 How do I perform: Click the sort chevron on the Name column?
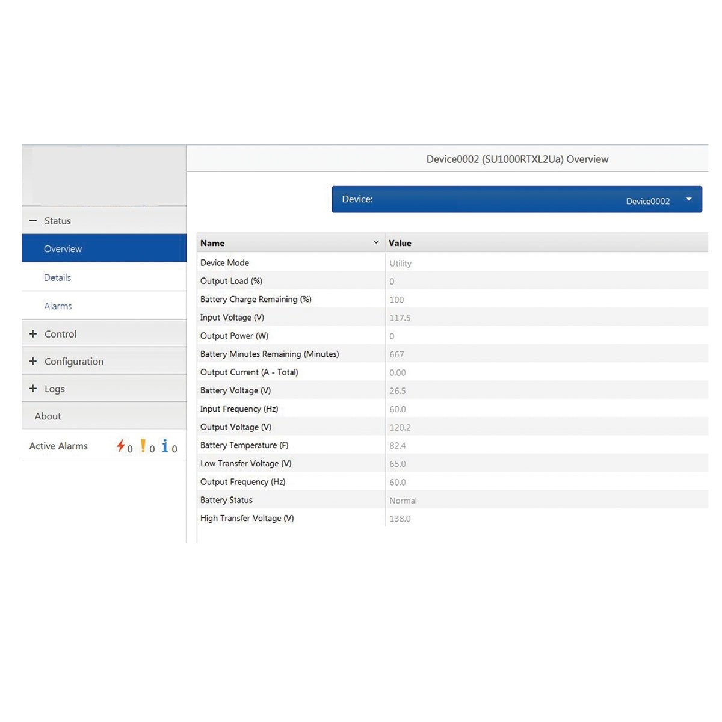[376, 242]
